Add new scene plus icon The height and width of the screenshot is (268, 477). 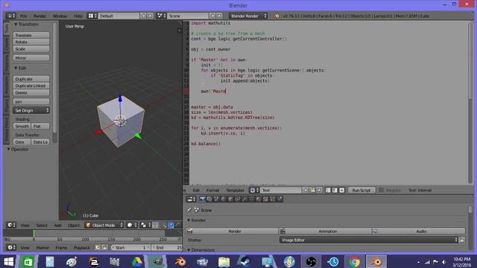click(212, 16)
